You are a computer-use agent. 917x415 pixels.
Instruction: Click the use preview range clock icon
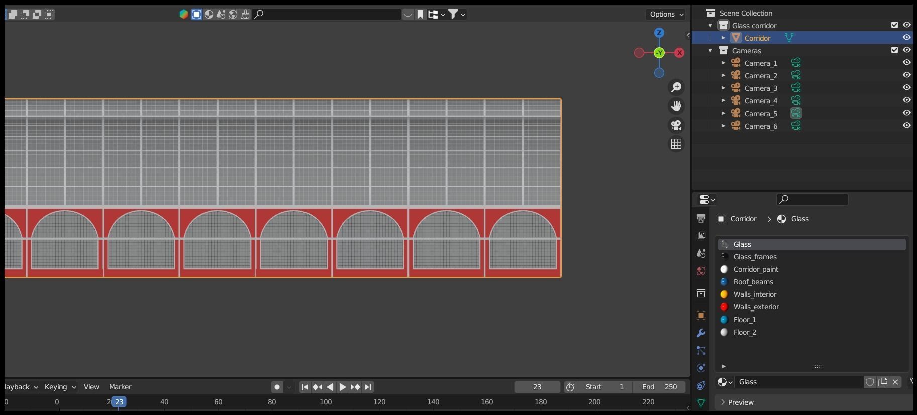tap(570, 387)
